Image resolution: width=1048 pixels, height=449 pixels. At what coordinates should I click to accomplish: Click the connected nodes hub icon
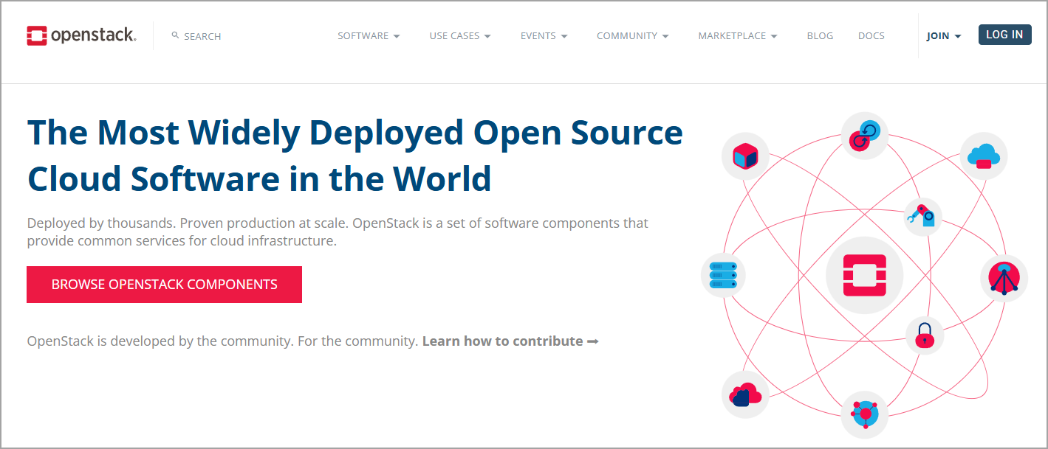(865, 414)
